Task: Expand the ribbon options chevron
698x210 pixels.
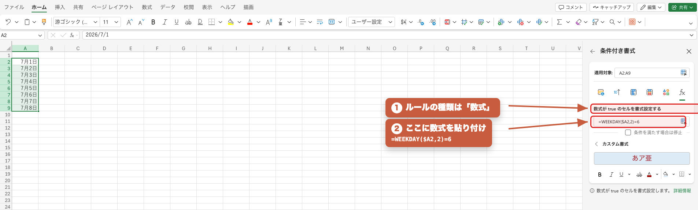Action: coord(691,23)
